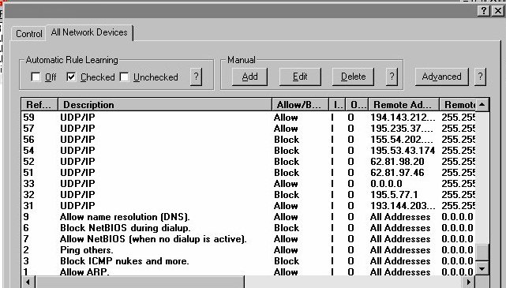Click the Edit rule button
The height and width of the screenshot is (288, 506).
click(x=300, y=77)
